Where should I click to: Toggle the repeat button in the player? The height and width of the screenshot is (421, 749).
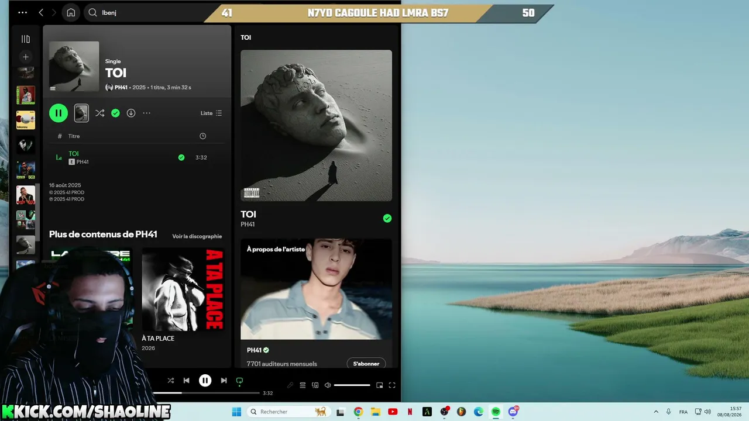(239, 381)
